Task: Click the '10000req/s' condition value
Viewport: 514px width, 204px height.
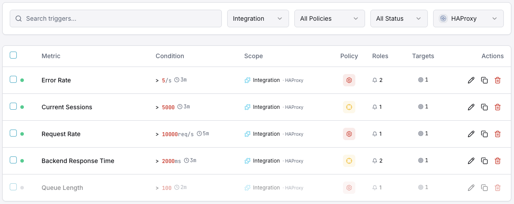Action: point(178,134)
